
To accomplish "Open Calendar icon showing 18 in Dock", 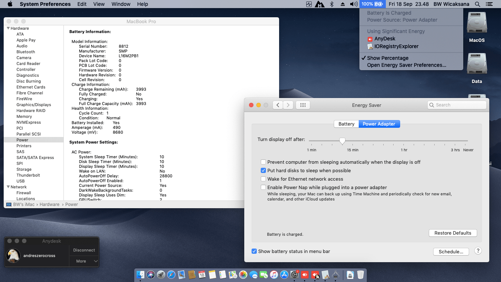I will (x=202, y=274).
